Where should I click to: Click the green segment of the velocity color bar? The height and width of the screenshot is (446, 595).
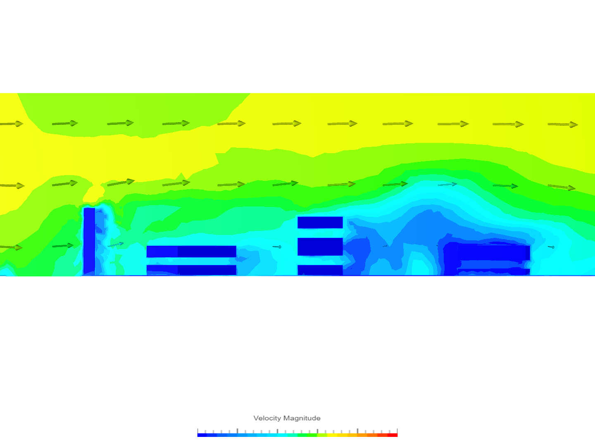tap(307, 435)
